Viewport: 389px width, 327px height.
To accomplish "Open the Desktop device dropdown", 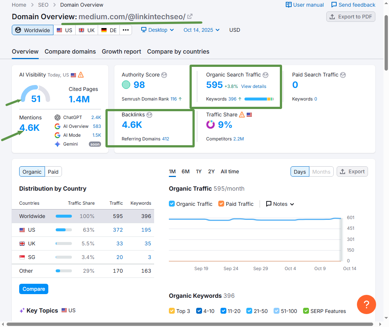I will [x=157, y=30].
